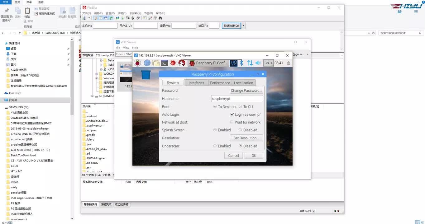
Task: Open the network arrows tray icon
Action: click(250, 63)
